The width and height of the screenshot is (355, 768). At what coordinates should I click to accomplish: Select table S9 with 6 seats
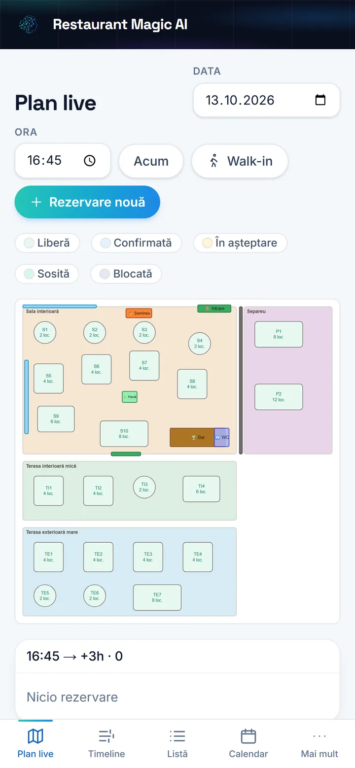pyautogui.click(x=56, y=419)
